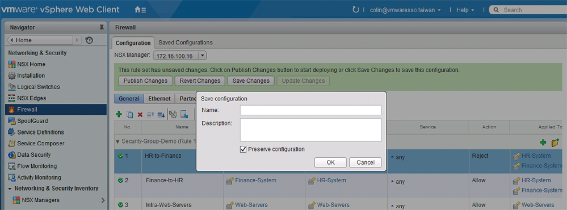Screen dimensions: 567x210
Task: Delete the rule with red X icon
Action: pos(140,115)
